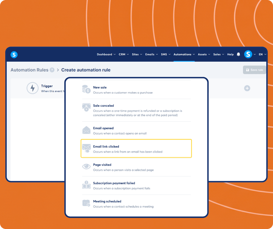Click 'Occurs when a one-time payment is refunded' text
Viewport: 273px width, 229px height.
(138, 113)
